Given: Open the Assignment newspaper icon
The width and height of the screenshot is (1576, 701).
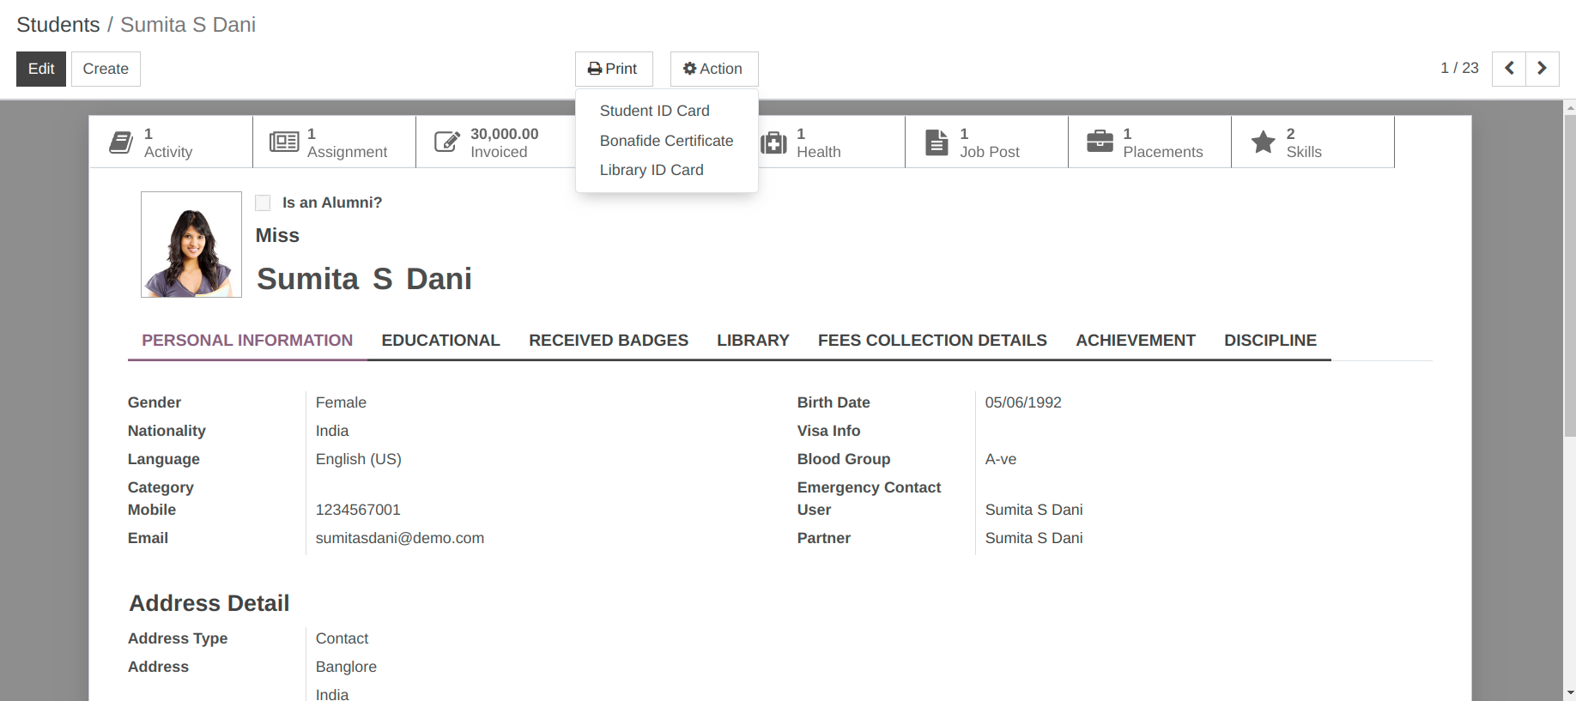Looking at the screenshot, I should click(284, 142).
